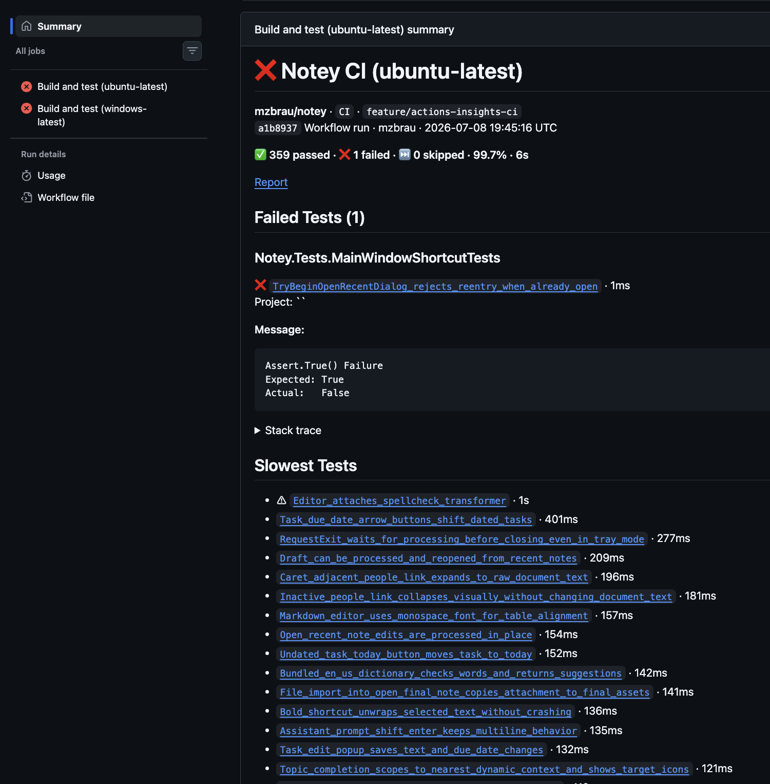Image resolution: width=770 pixels, height=784 pixels.
Task: Open the Summary sidebar item
Action: (108, 26)
